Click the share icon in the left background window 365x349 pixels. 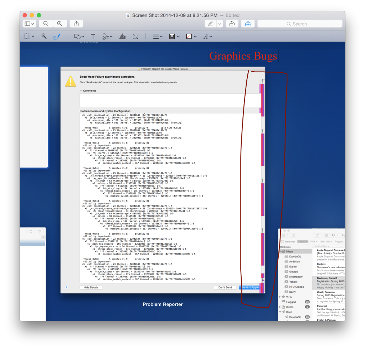coord(31,231)
